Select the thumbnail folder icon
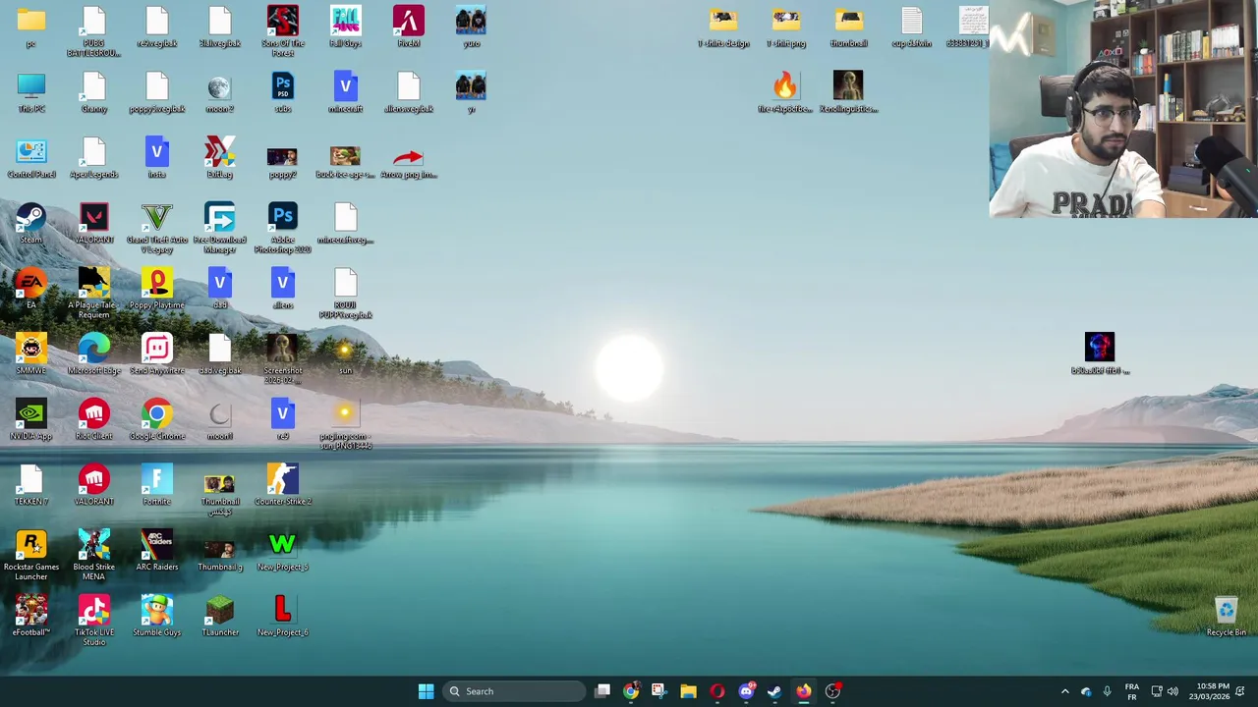The height and width of the screenshot is (707, 1258). click(x=848, y=27)
